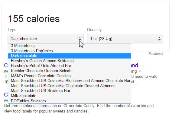
Task: Open the Quantity dropdown showing 1 oz
Action: point(125,39)
